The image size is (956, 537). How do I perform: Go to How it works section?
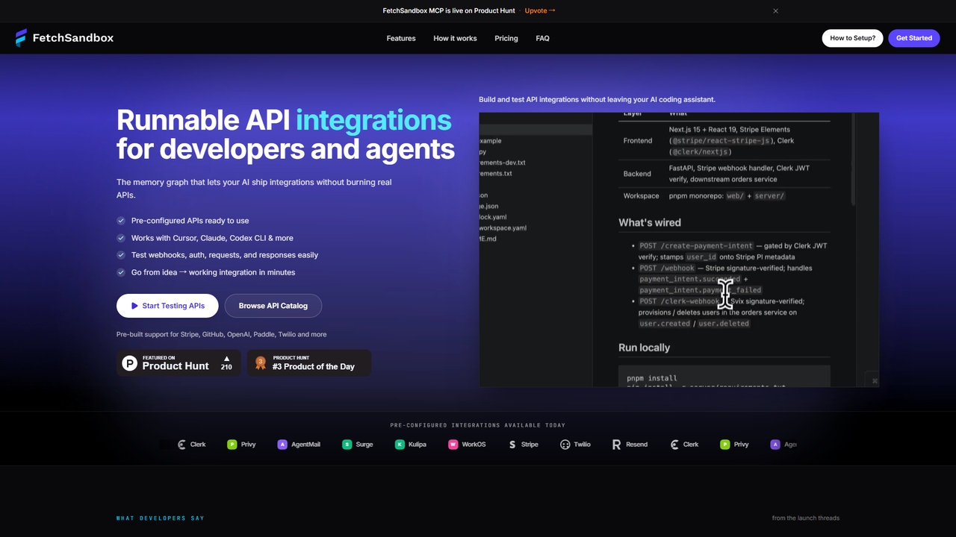coord(455,38)
